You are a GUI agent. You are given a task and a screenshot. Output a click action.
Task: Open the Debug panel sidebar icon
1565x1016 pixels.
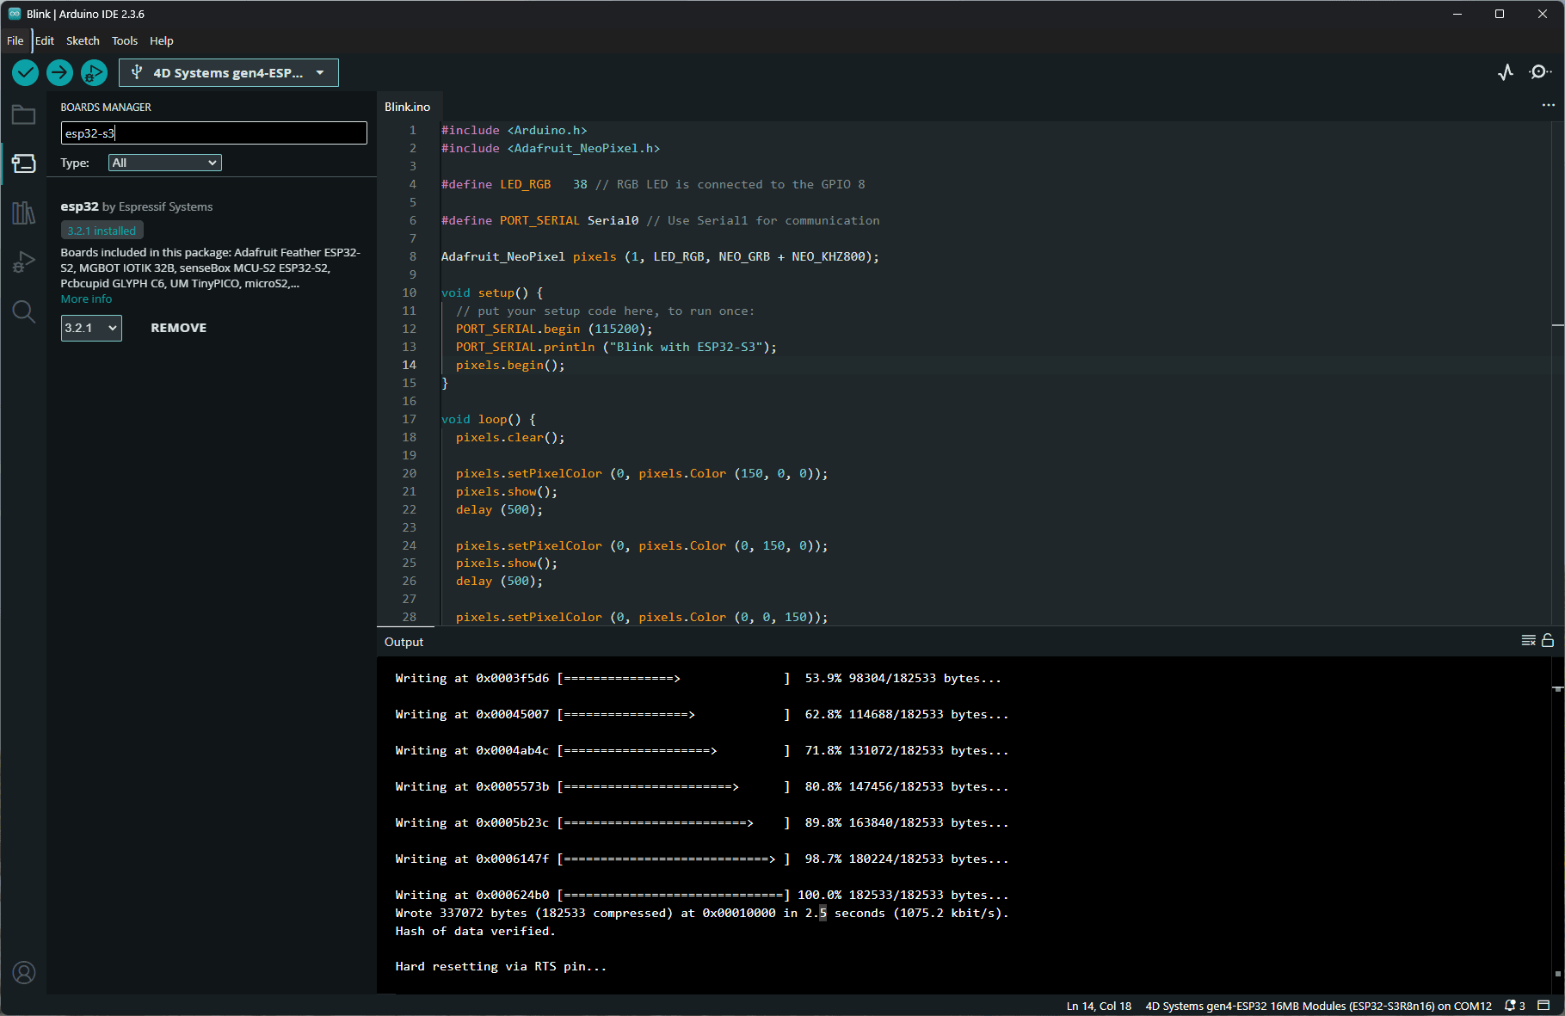click(23, 262)
